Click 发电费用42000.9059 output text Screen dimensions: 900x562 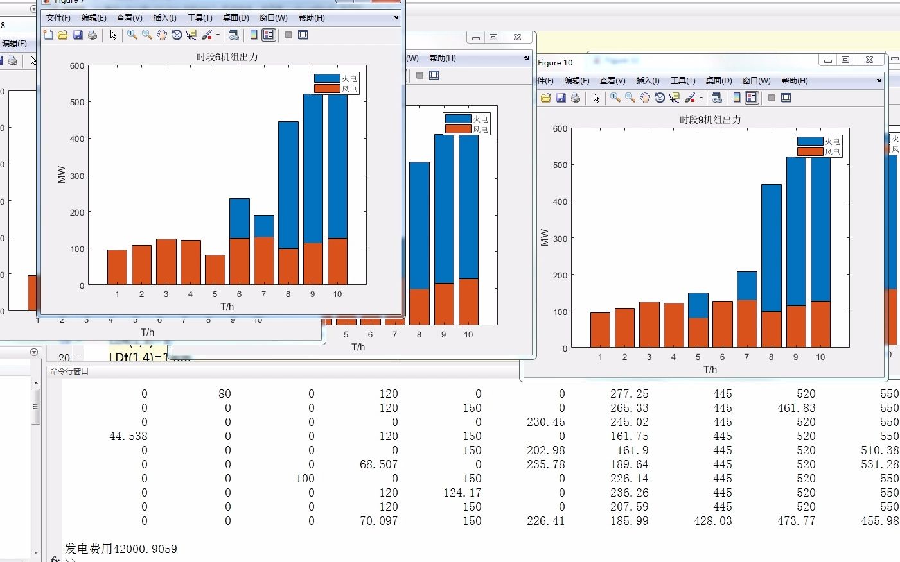click(121, 549)
